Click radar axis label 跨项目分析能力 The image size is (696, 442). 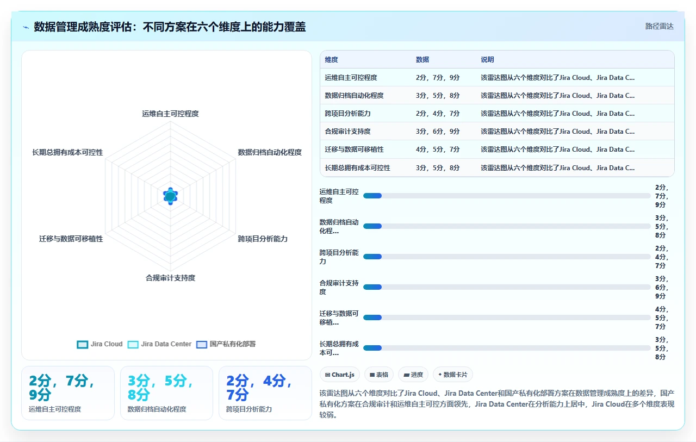[263, 239]
